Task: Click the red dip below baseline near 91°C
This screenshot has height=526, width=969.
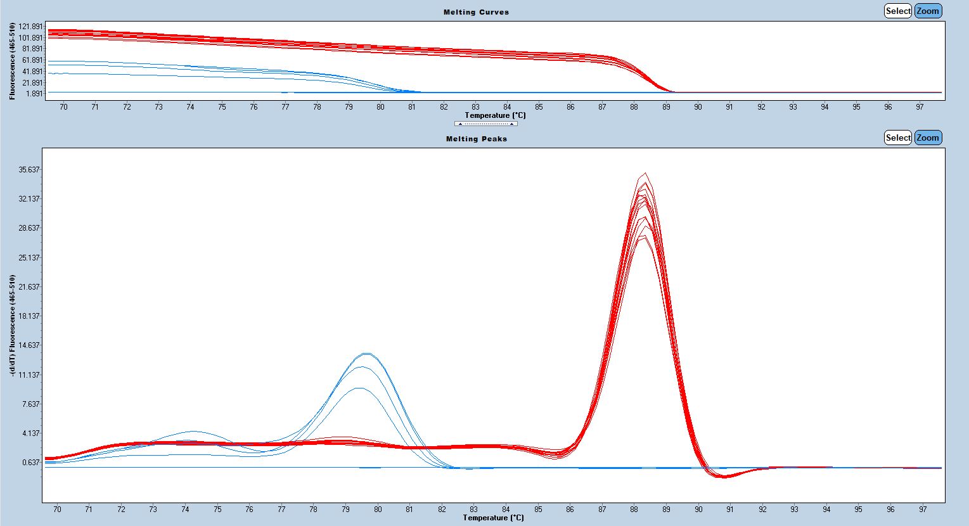Action: pyautogui.click(x=724, y=477)
